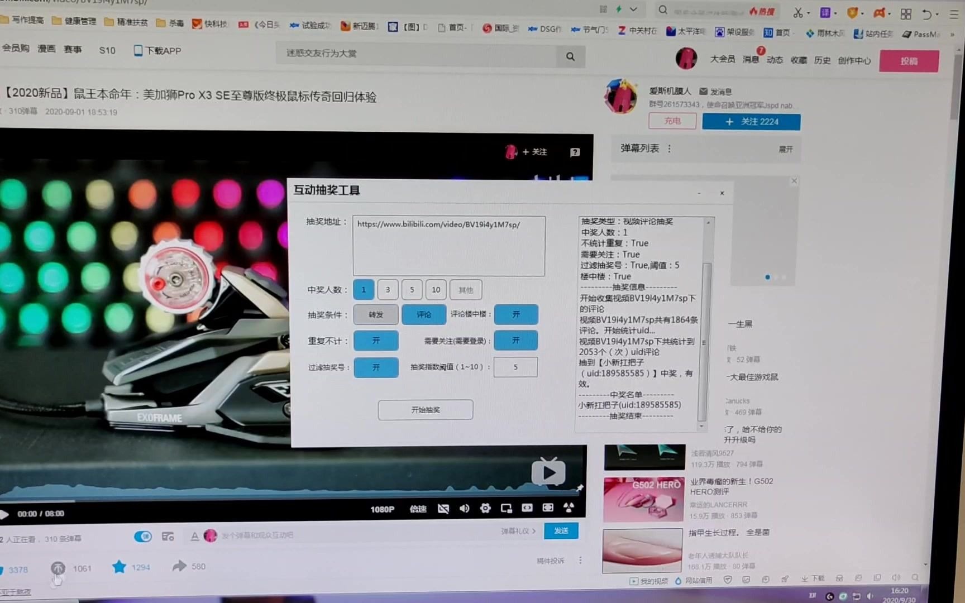965x603 pixels.
Task: Choose 其他 for winner count
Action: point(466,290)
